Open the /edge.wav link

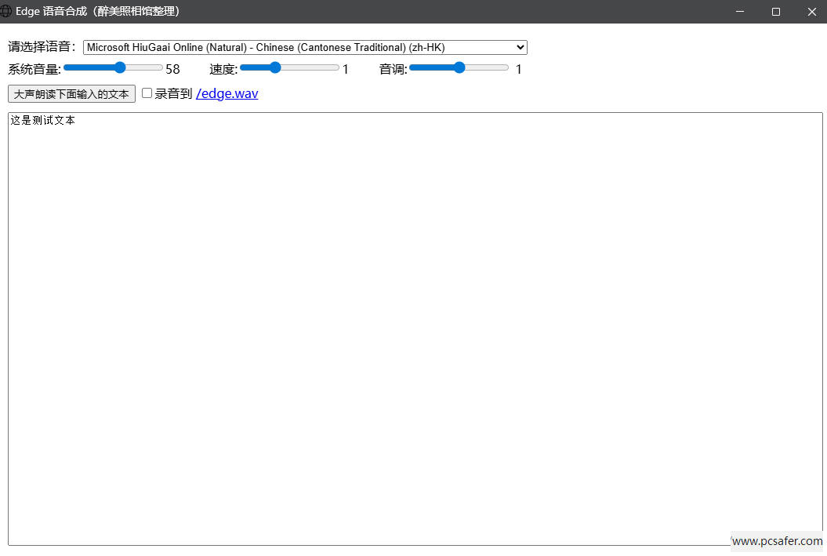pos(227,93)
